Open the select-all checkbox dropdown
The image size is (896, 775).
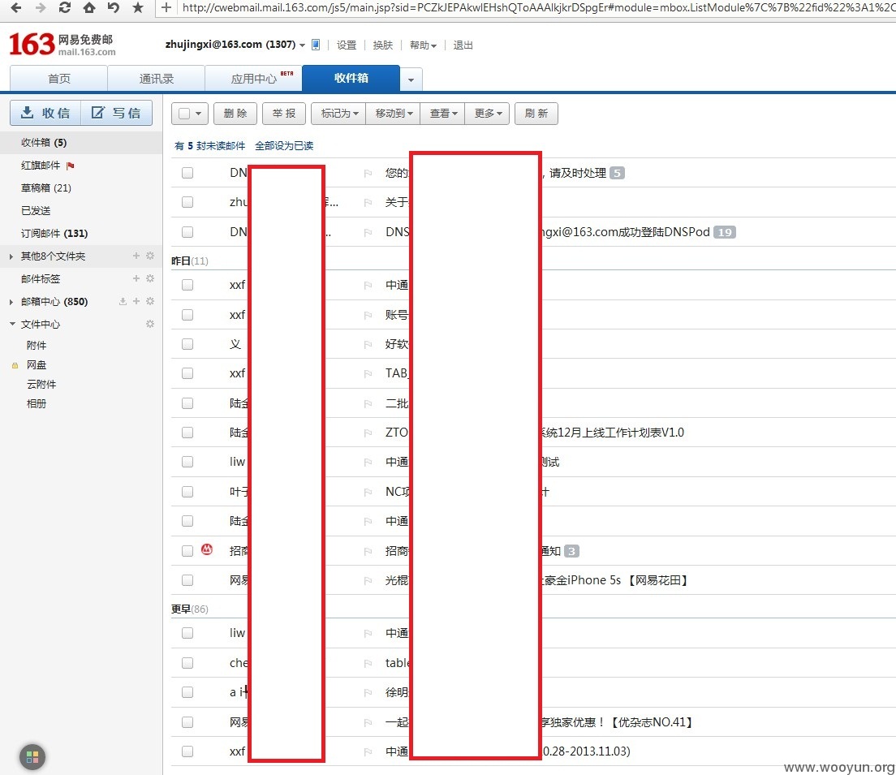pyautogui.click(x=198, y=114)
